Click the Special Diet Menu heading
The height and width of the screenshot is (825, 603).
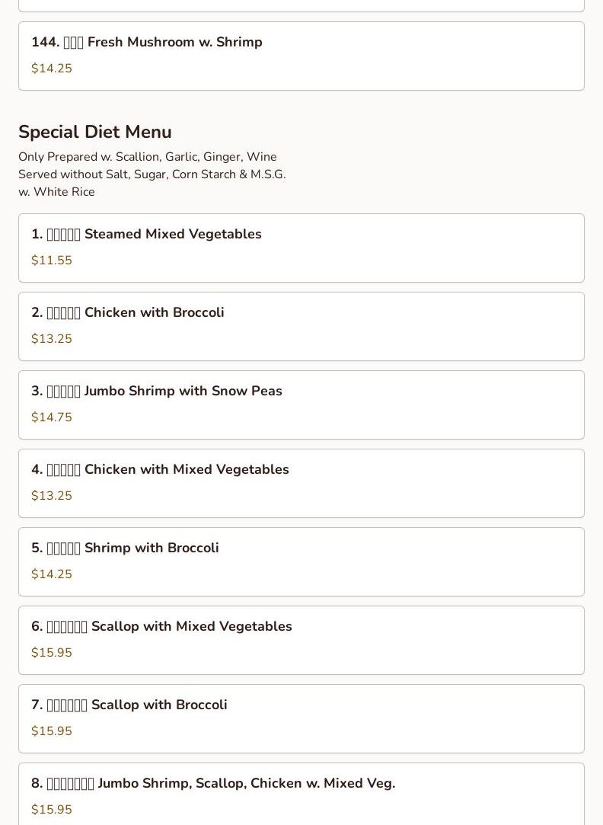[x=95, y=132]
